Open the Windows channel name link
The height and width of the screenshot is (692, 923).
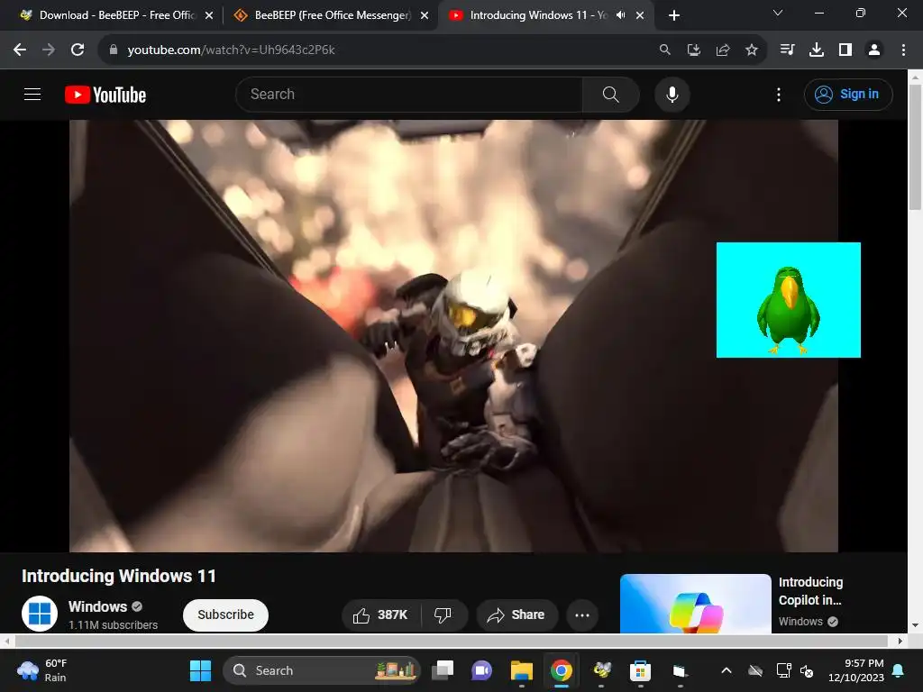(x=97, y=606)
